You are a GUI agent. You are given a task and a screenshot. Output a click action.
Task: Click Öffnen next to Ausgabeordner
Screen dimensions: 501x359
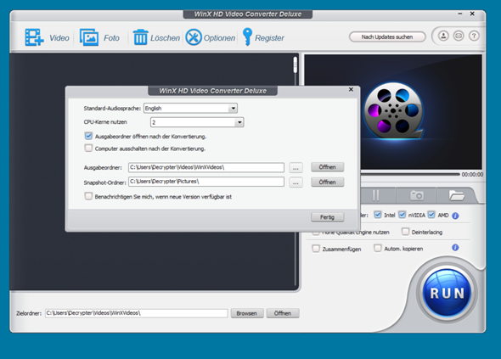coord(328,167)
